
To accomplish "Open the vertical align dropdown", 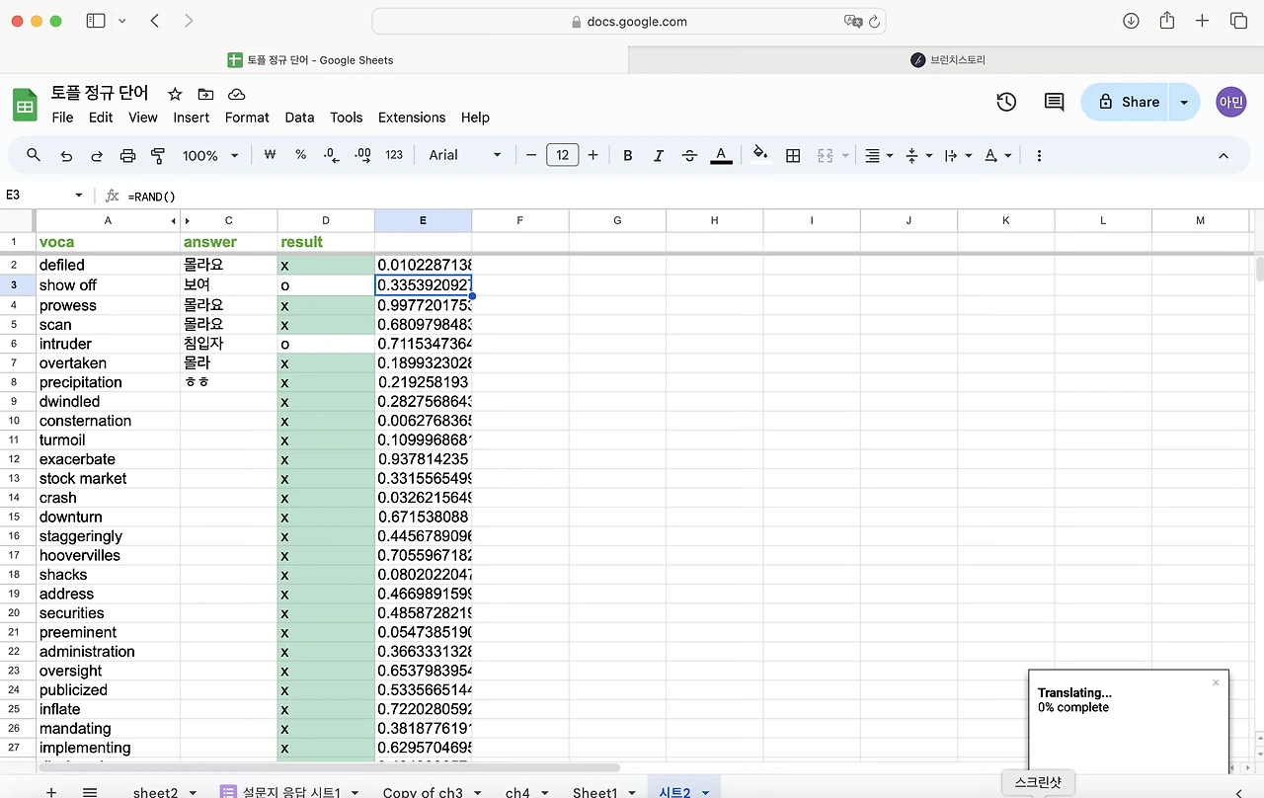I will click(x=918, y=155).
